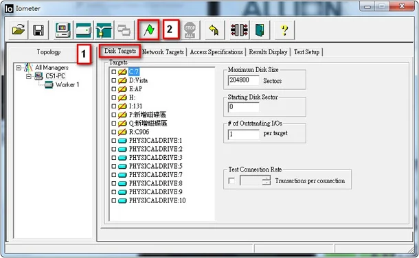Open test configuration file icon
Image resolution: width=419 pixels, height=258 pixels.
(x=19, y=30)
